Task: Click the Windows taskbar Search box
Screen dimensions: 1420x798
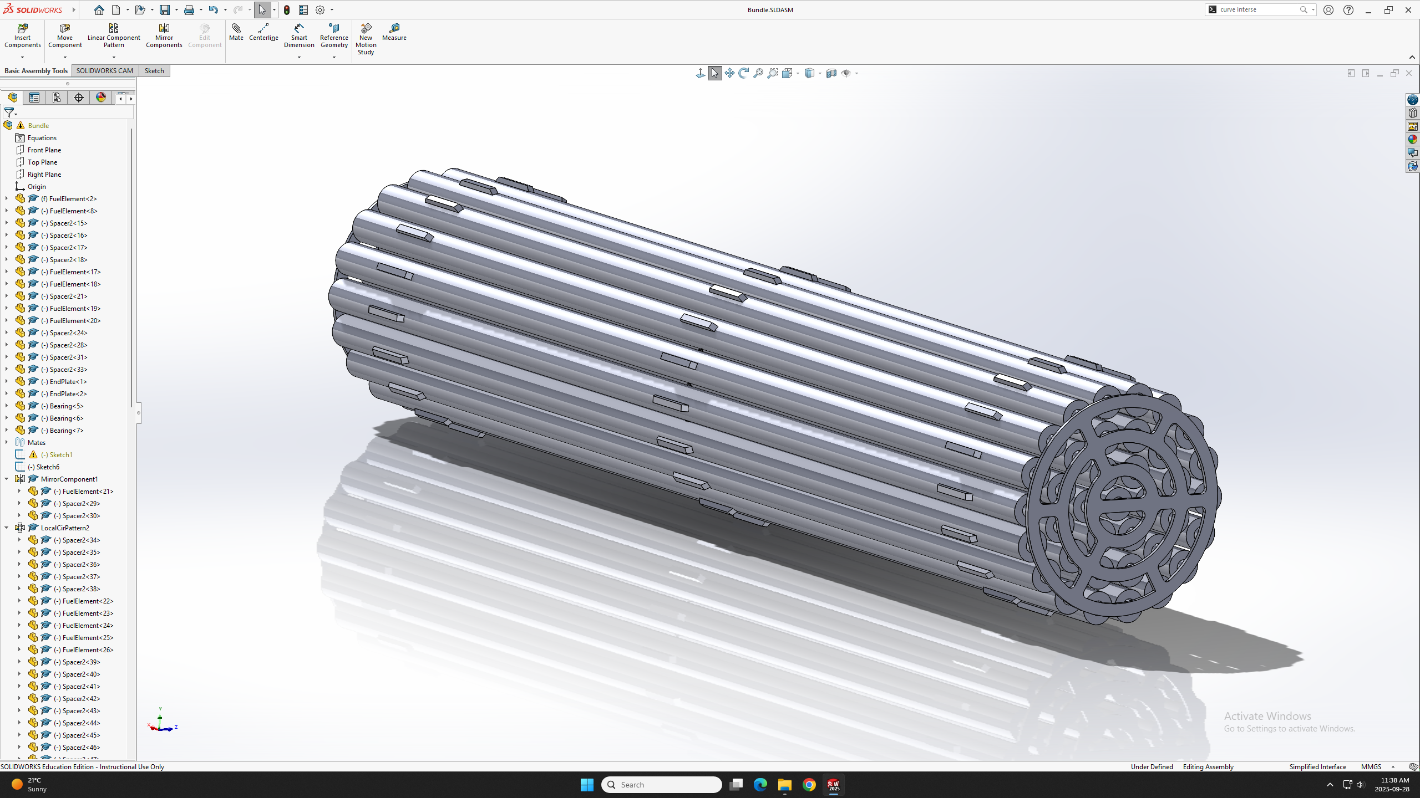Action: (662, 785)
